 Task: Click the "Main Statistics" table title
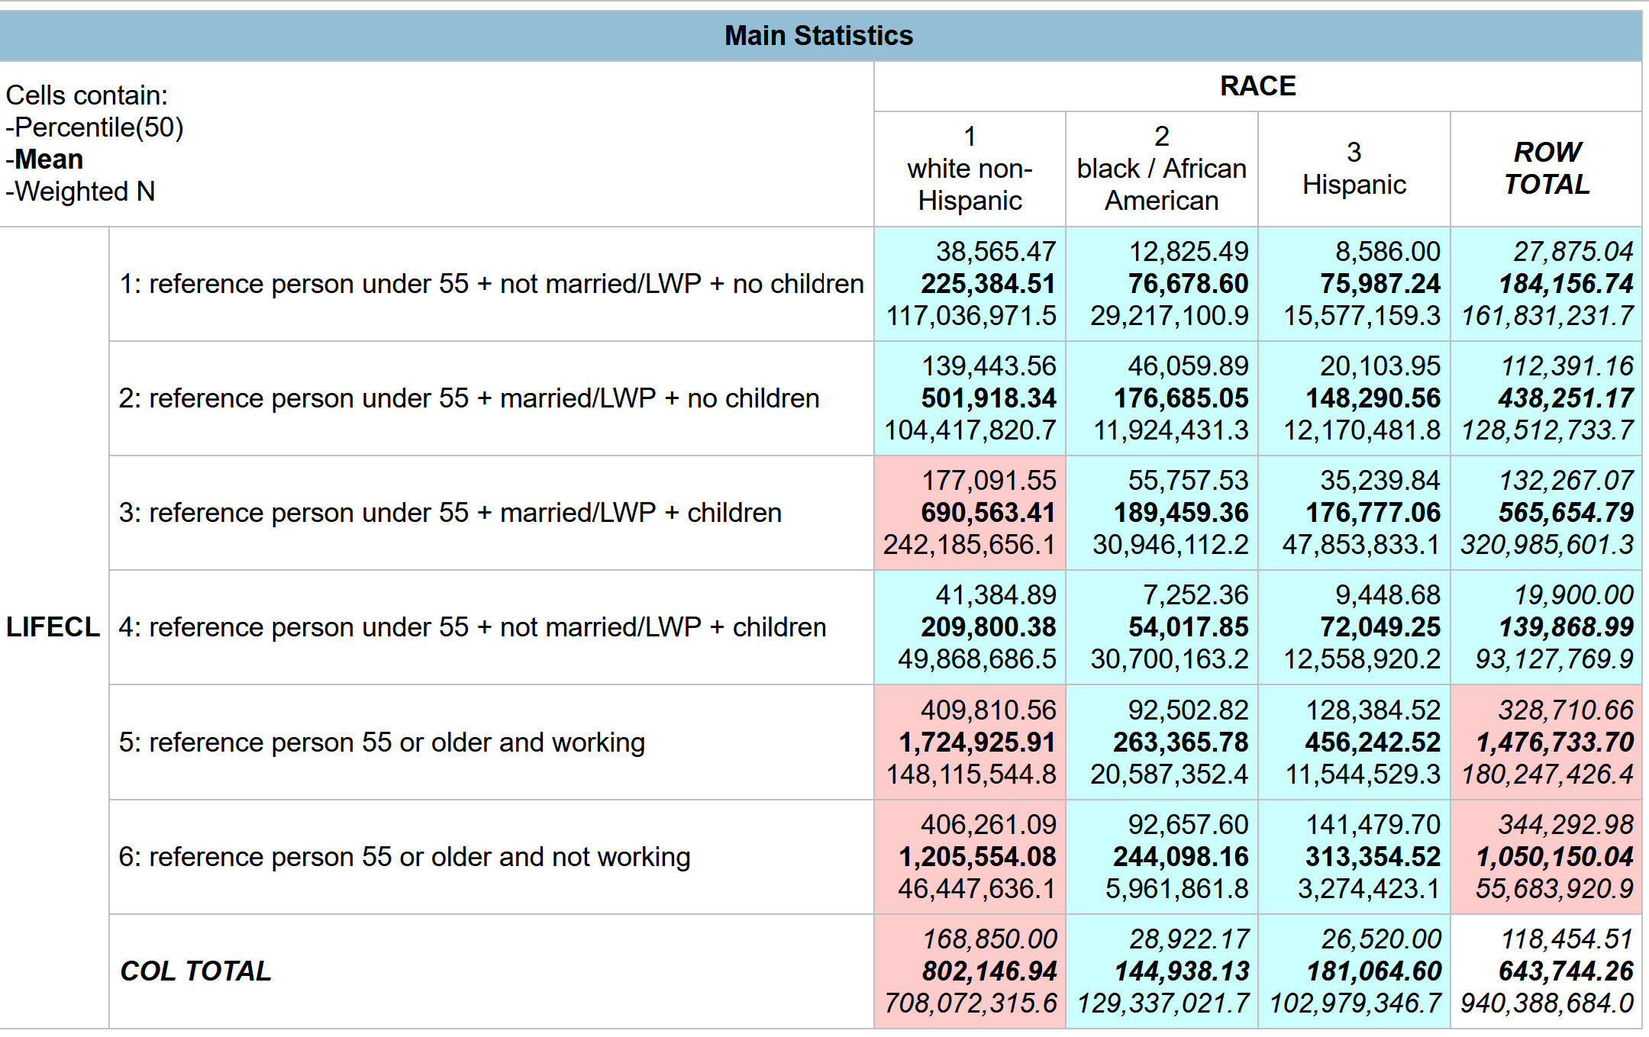coord(818,36)
